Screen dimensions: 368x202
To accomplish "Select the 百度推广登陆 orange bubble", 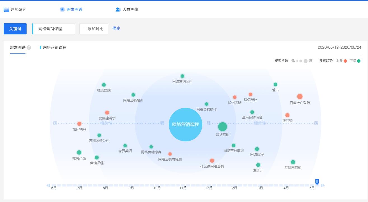I will click(x=300, y=97).
